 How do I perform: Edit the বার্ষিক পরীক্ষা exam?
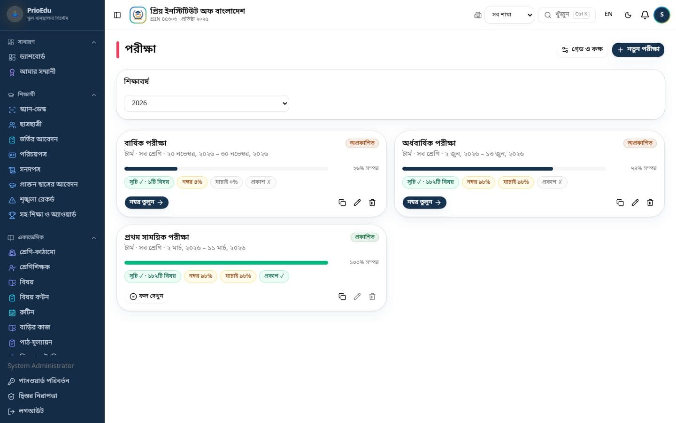point(357,203)
